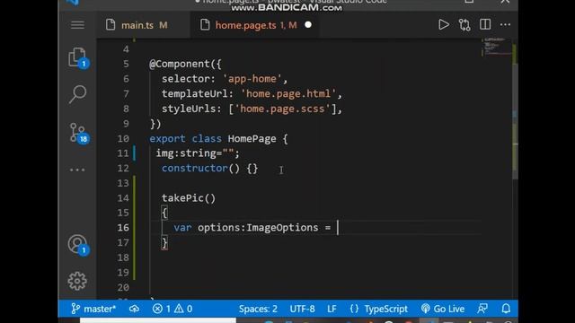
Task: Click 'HomePage' class name on line 10
Action: 252,139
